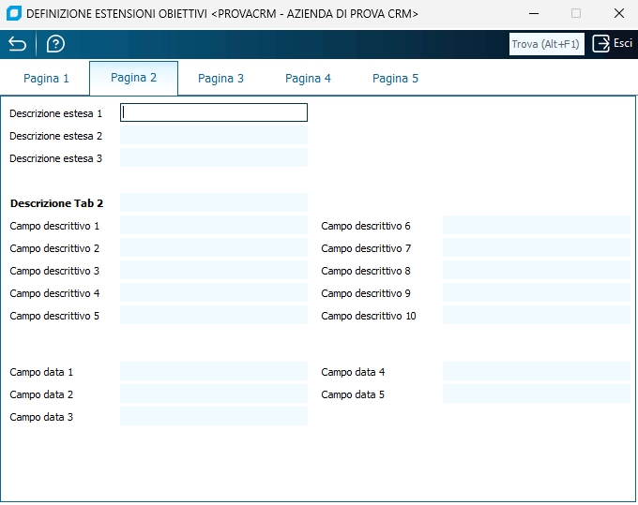Click the Esci exit button
Screen dimensions: 638x505
tap(613, 43)
